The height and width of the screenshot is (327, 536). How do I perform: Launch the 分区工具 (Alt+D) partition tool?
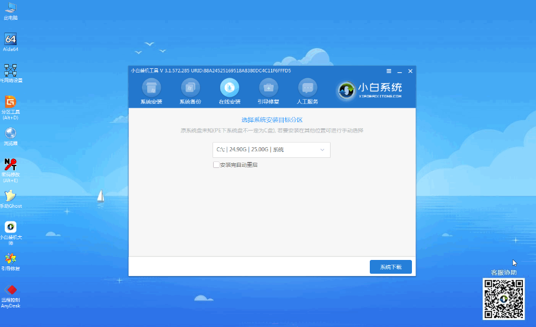point(11,107)
